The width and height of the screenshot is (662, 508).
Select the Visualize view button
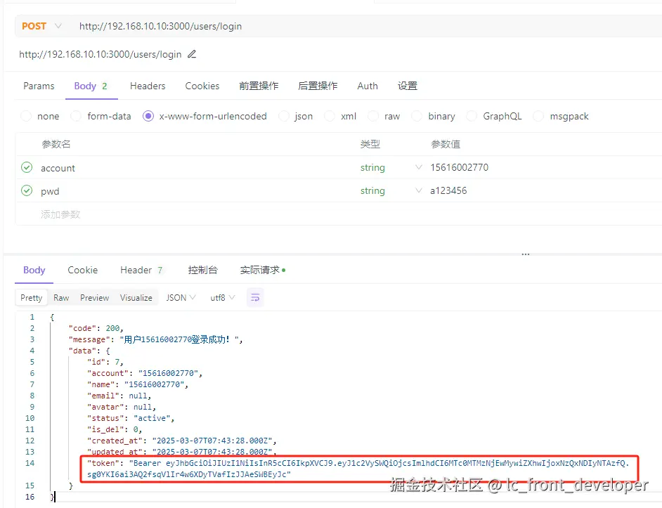pyautogui.click(x=136, y=298)
